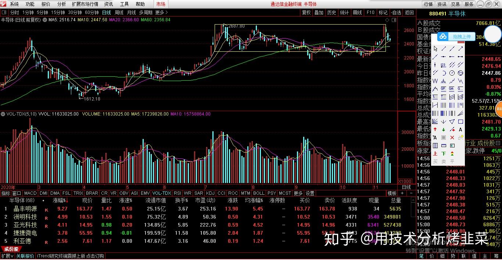Toggle 标记 marking option

pos(383,12)
